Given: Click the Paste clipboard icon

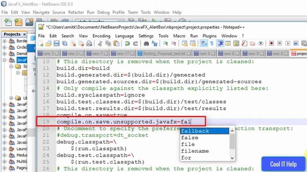Looking at the screenshot, I should pos(116,43).
